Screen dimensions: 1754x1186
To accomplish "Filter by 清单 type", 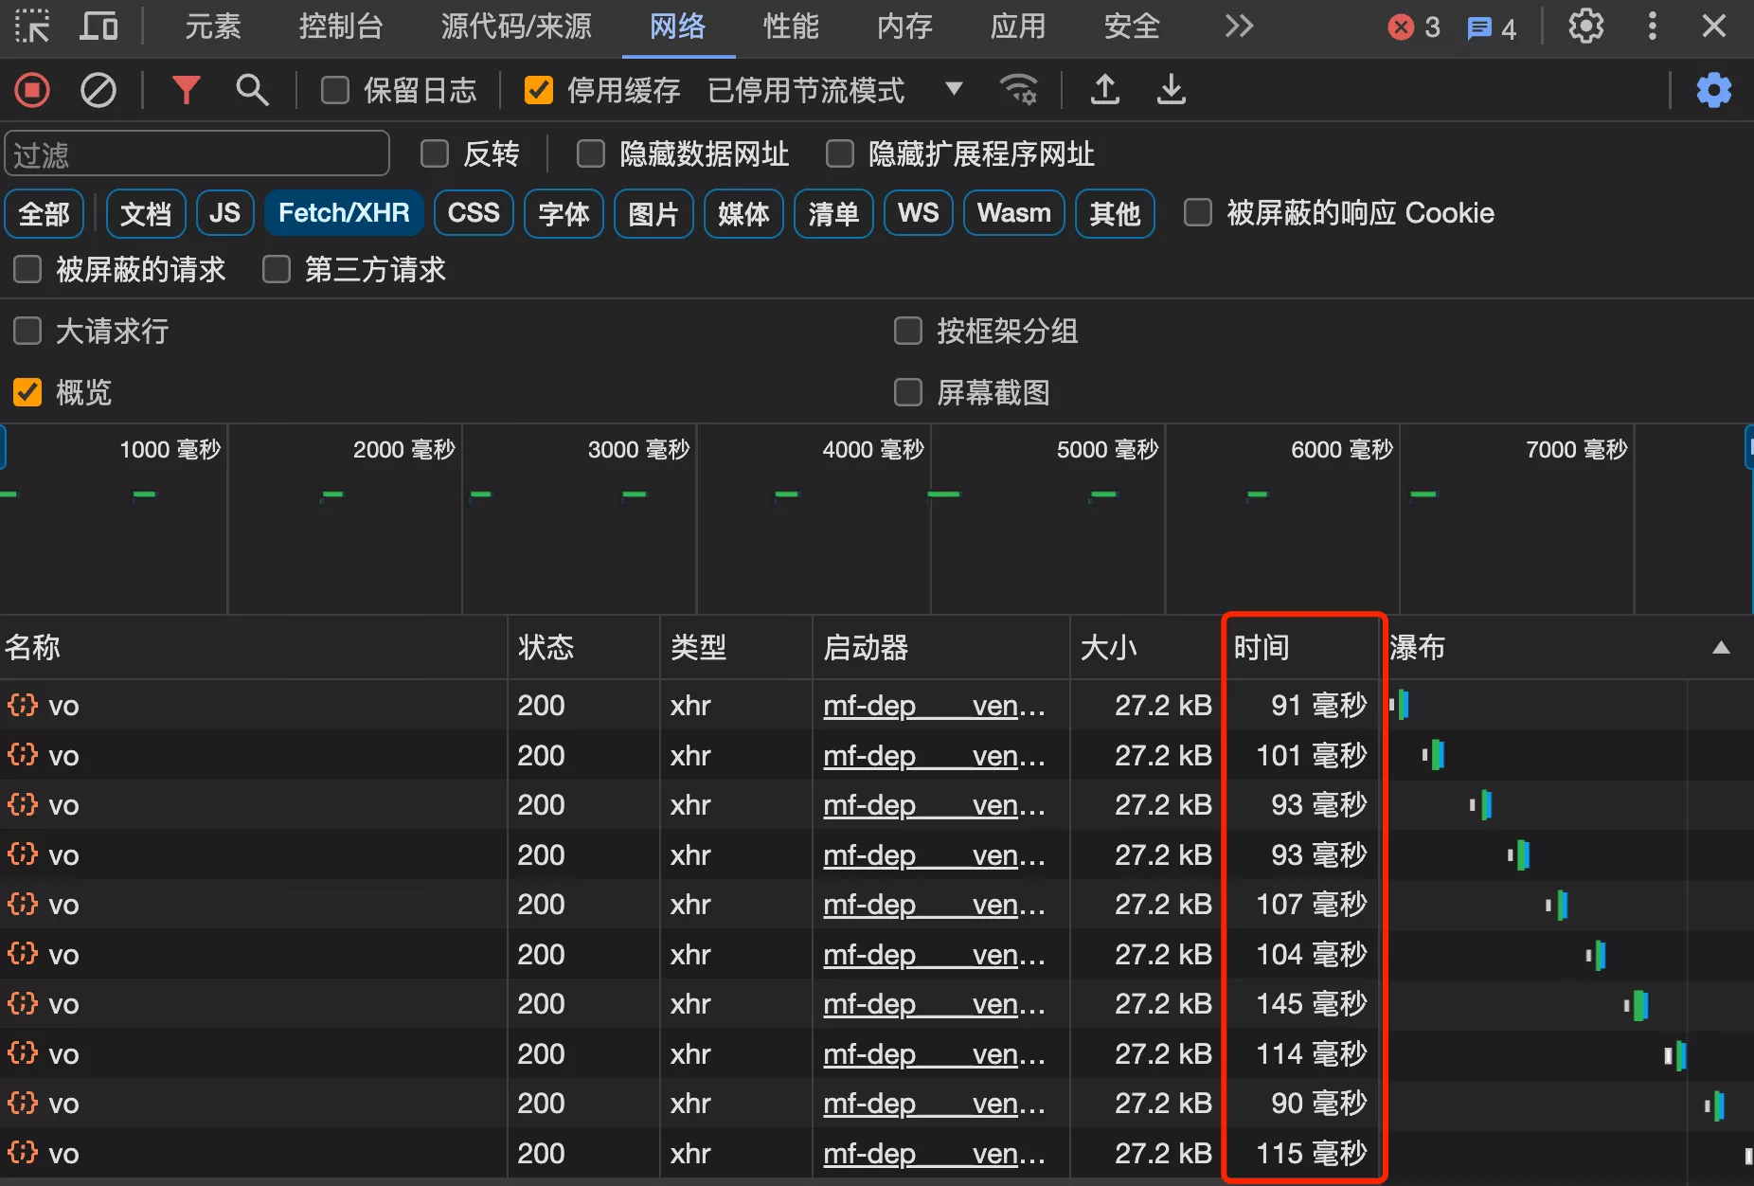I will coord(833,214).
